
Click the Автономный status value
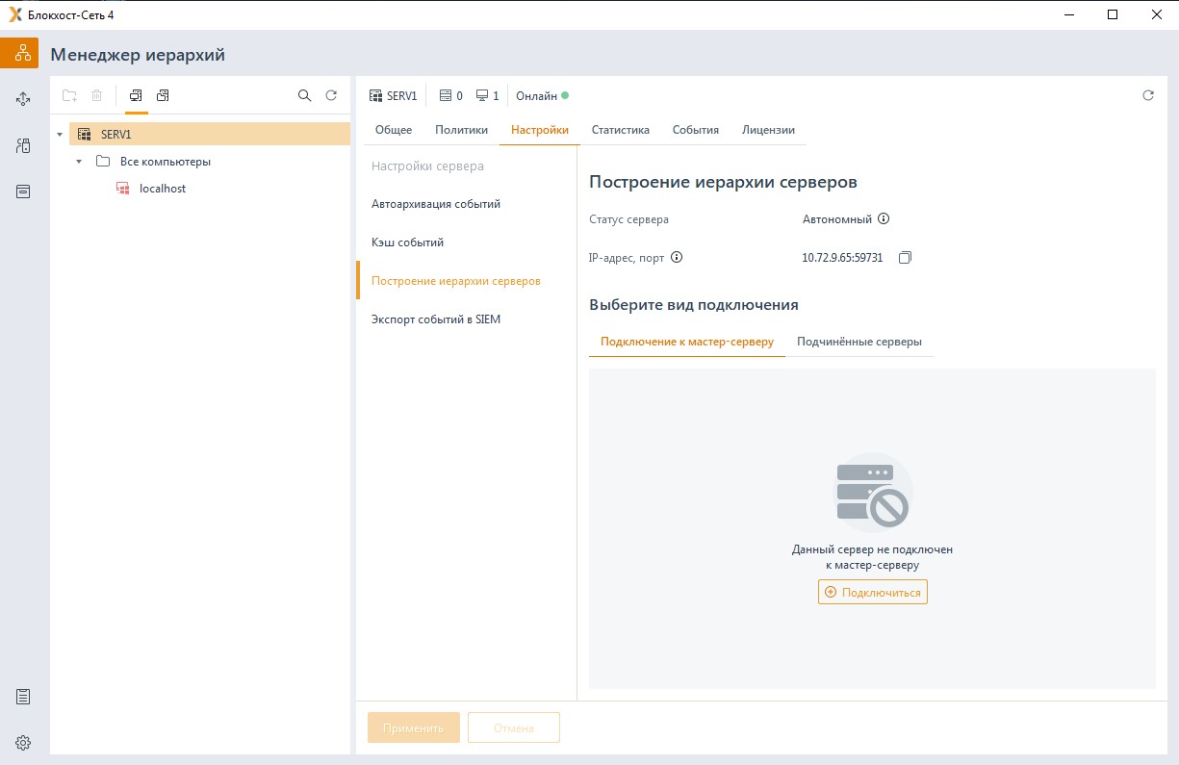(837, 218)
